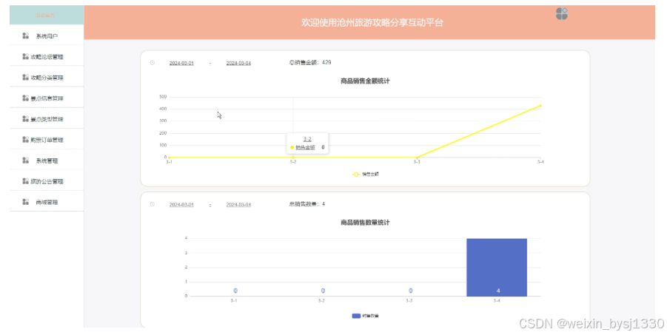
Task: Click the icon beside 攻略分类管理
Action: coord(25,78)
